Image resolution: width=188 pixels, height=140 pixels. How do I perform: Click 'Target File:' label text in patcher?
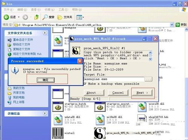coord(95,75)
